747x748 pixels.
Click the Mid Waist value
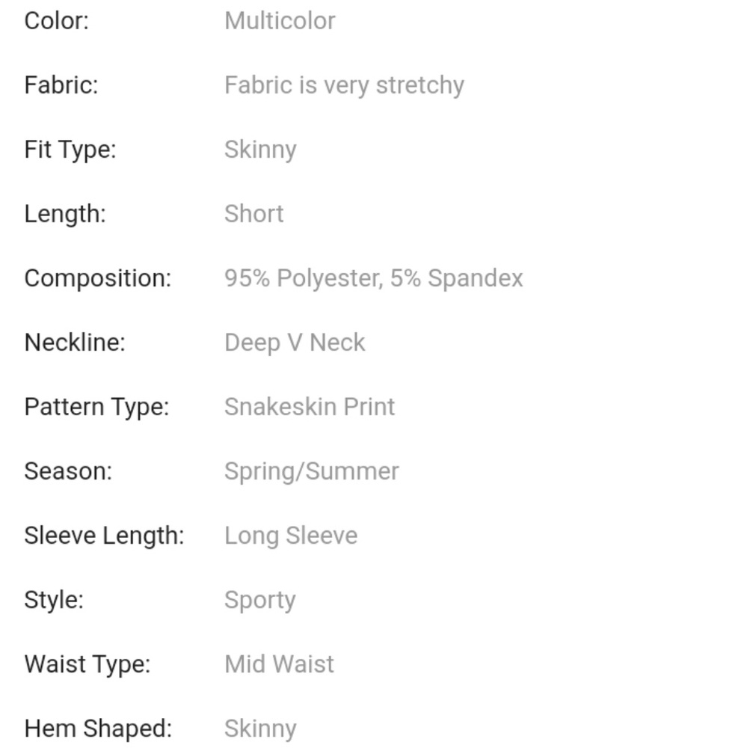pyautogui.click(x=279, y=664)
